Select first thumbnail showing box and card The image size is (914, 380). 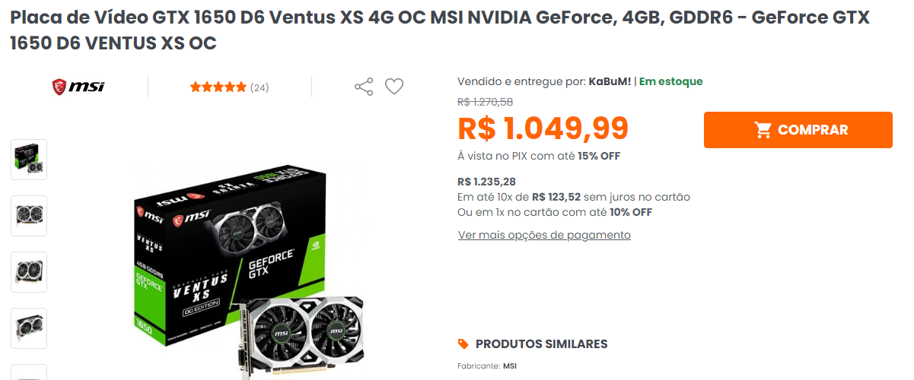[x=29, y=160]
